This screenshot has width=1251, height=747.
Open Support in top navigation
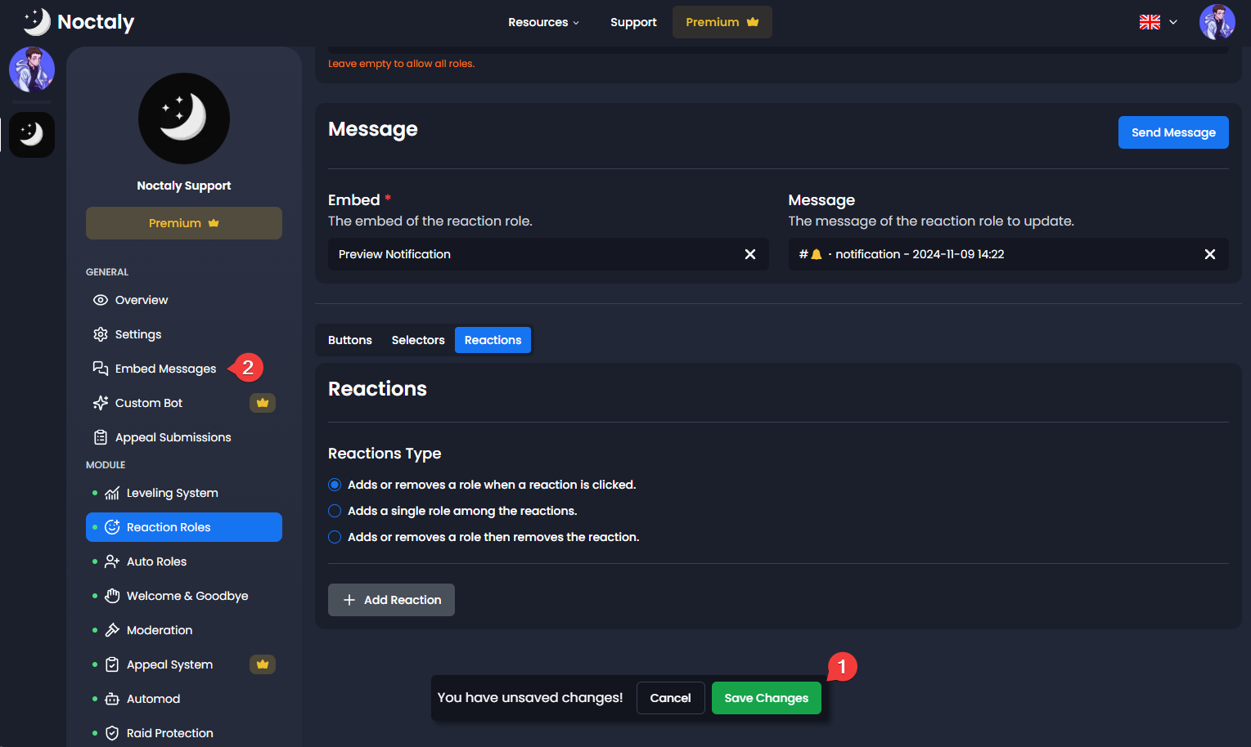coord(633,22)
